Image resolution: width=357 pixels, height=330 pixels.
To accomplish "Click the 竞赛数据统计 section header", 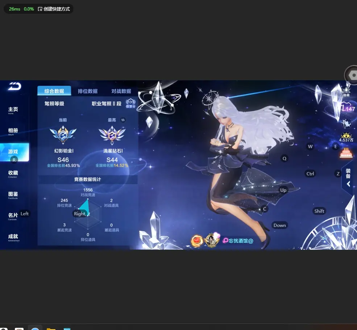I will coord(88,179).
